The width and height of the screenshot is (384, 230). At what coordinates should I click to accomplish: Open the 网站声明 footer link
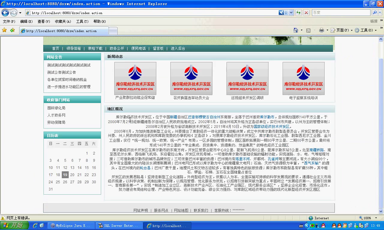[141, 211]
